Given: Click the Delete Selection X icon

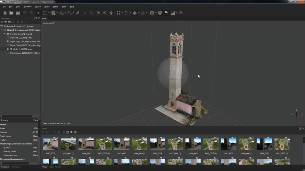Looking at the screenshot, I should pos(85,13).
